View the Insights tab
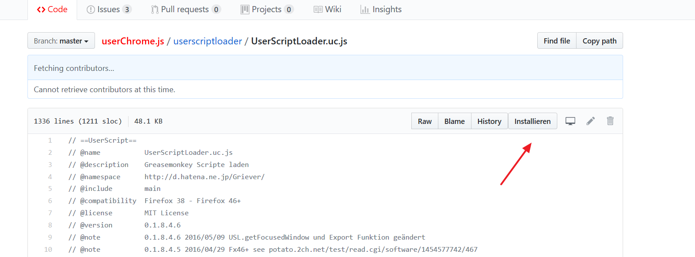 click(x=381, y=10)
